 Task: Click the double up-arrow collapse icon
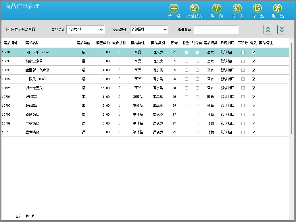268,29
